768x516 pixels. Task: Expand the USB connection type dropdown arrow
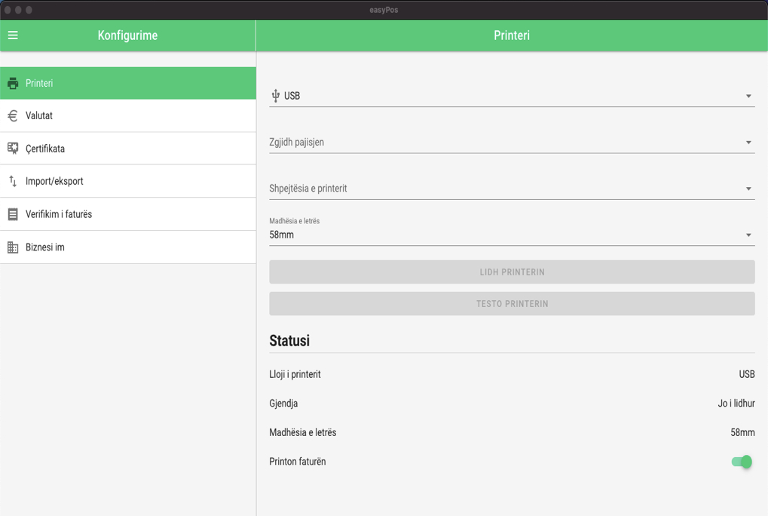point(748,97)
